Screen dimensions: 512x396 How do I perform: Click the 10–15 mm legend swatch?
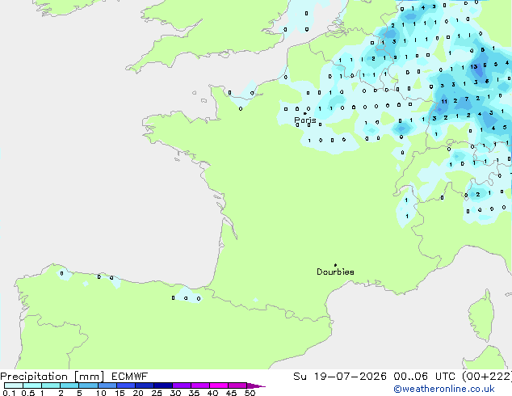(107, 385)
